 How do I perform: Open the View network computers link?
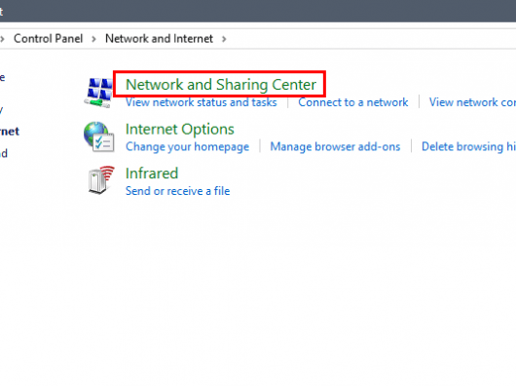tap(472, 102)
